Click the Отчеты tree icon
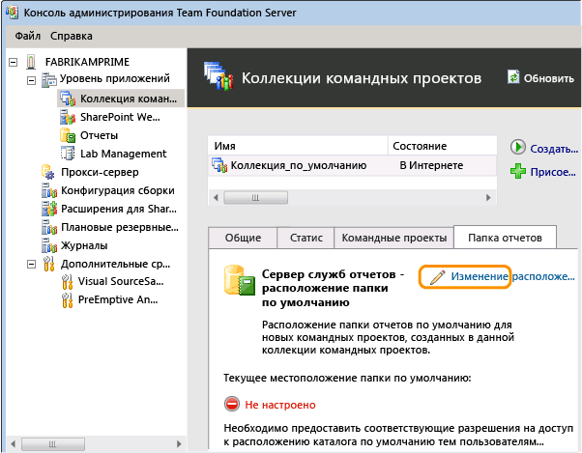This screenshot has width=582, height=453. pyautogui.click(x=68, y=135)
